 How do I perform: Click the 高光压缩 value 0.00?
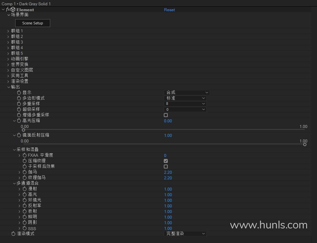pos(168,121)
